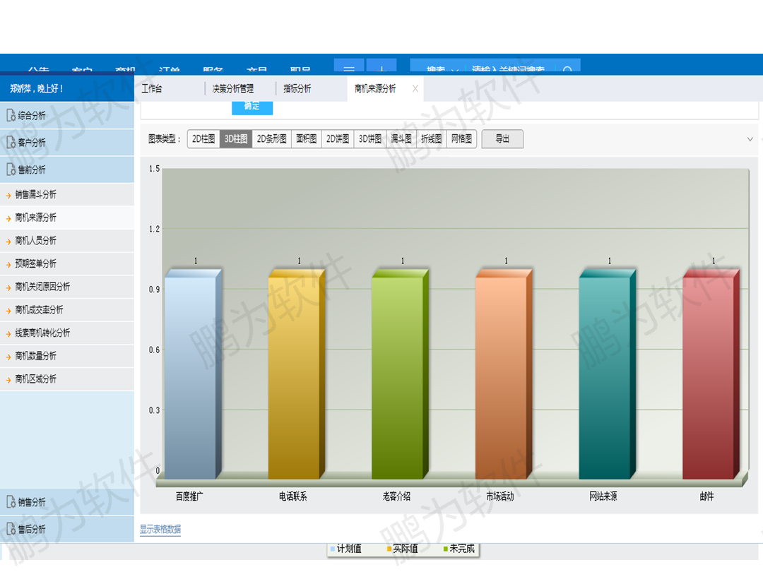The height and width of the screenshot is (572, 763).
Task: Click the green 未完成 legend swatch
Action: pos(446,549)
